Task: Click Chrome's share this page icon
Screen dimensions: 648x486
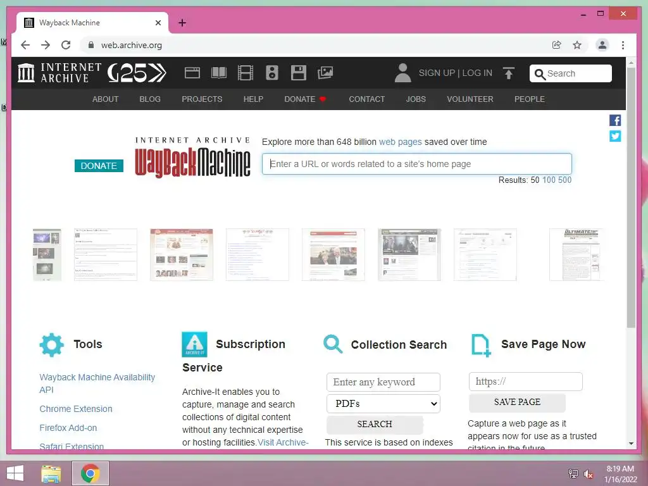Action: (557, 45)
